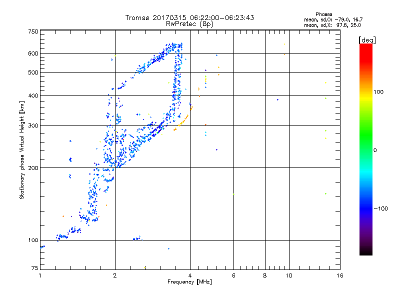Click the y-axis tick label '200'
This screenshot has height=300, width=400.
(33, 168)
